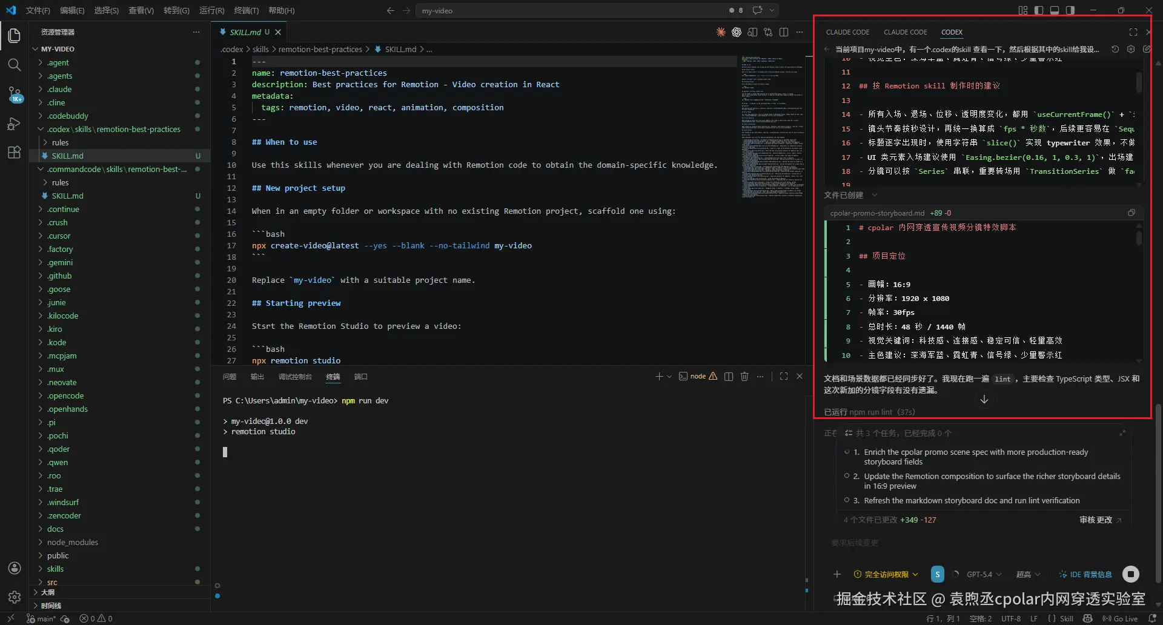Image resolution: width=1163 pixels, height=625 pixels.
Task: Open 完全访问权限 permission dropdown
Action: click(x=886, y=574)
